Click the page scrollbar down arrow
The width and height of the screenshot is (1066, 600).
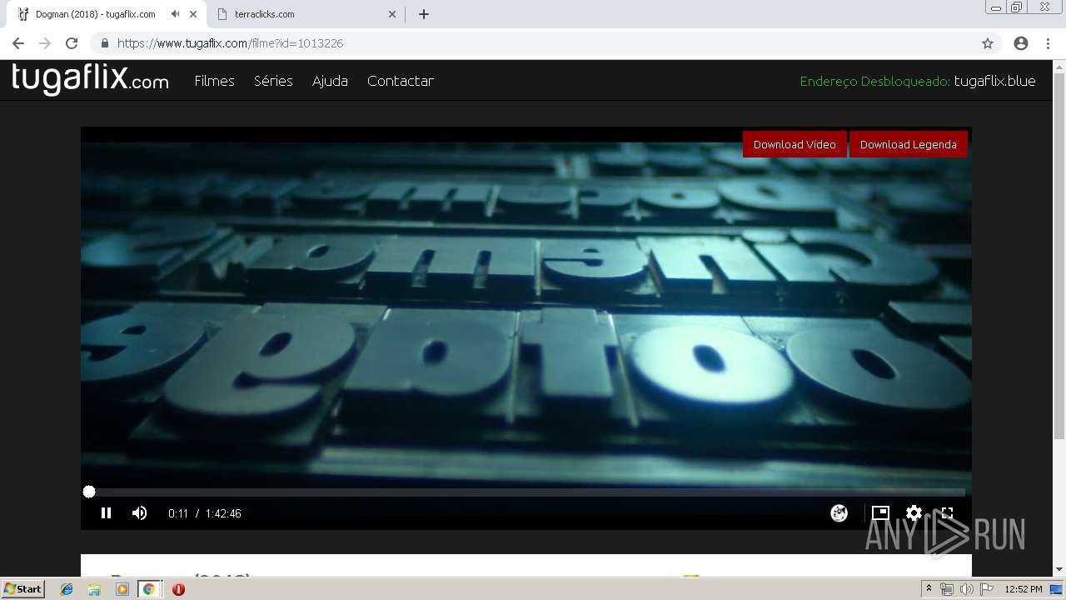pos(1059,569)
